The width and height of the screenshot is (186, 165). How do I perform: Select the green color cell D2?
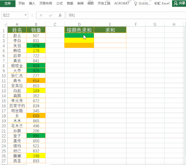coord(79,35)
